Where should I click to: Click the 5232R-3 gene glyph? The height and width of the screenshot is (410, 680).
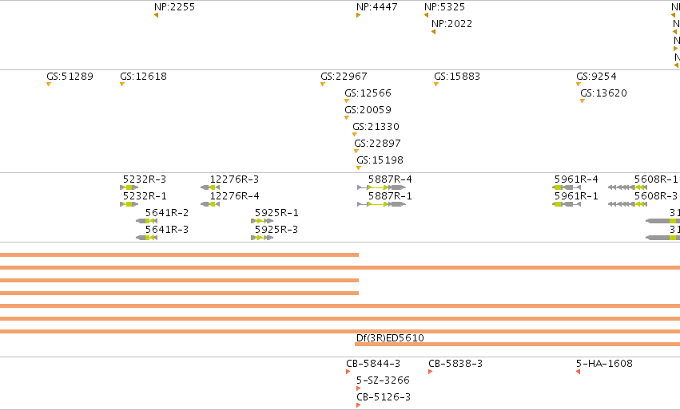129,187
